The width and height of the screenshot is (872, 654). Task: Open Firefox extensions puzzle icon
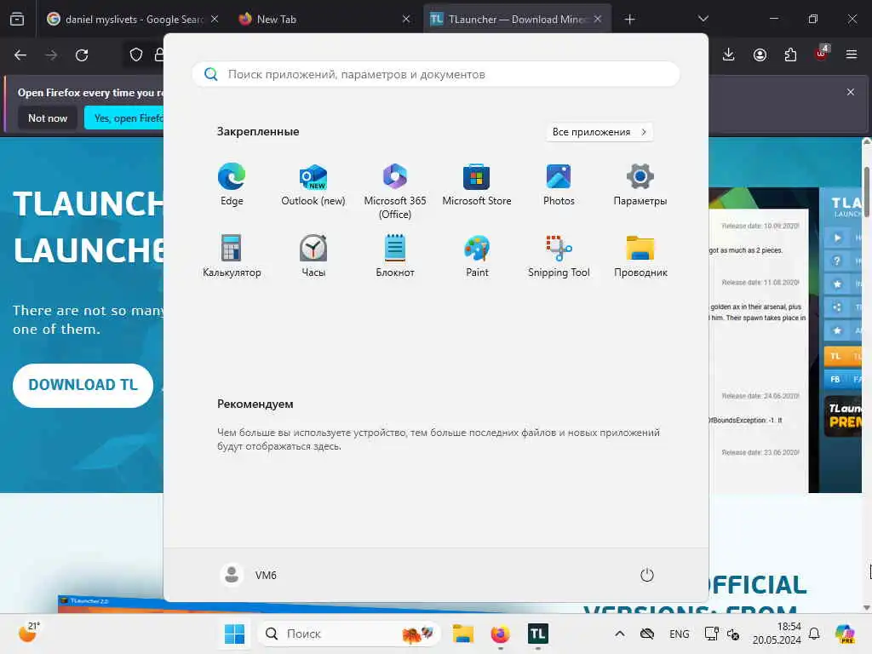click(790, 54)
